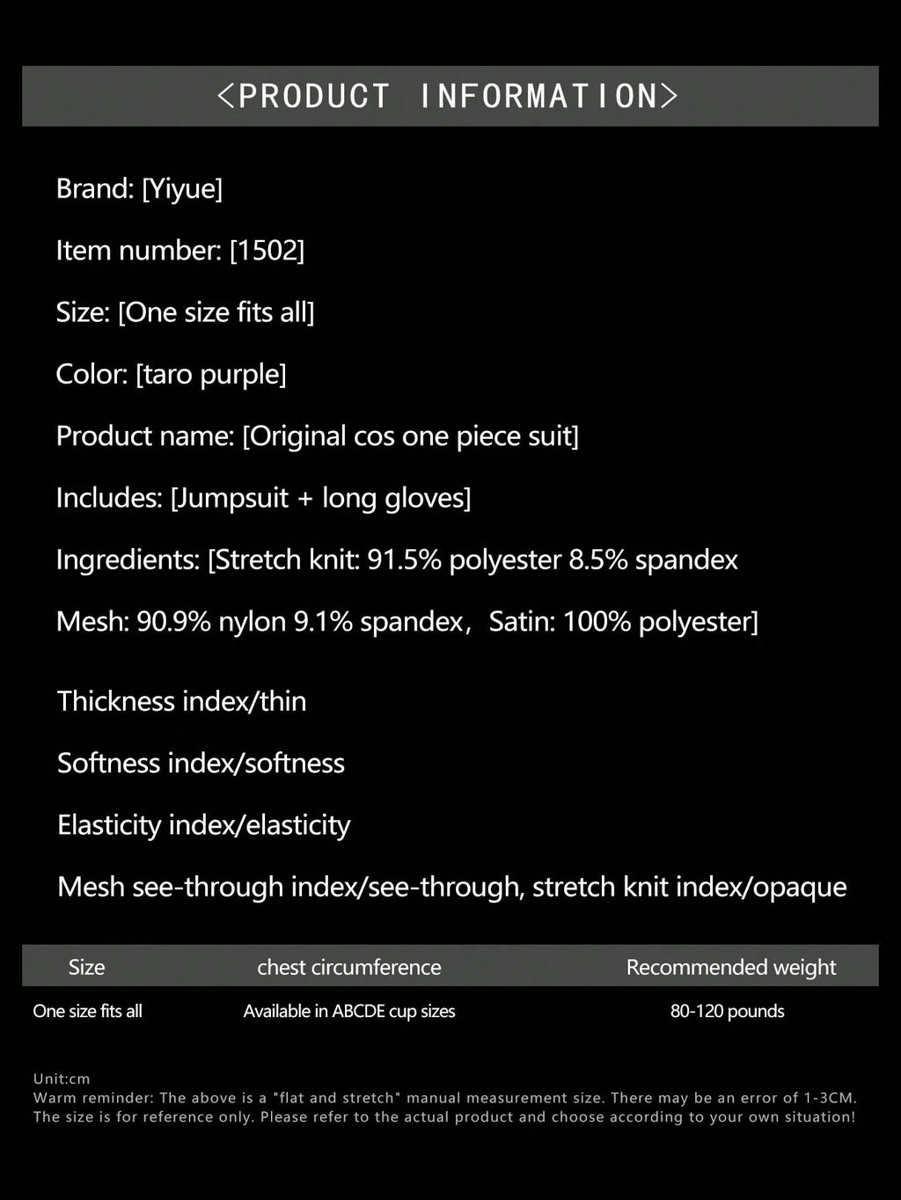Click the Mesh and Satin composition line
The image size is (901, 1200).
[x=407, y=622]
